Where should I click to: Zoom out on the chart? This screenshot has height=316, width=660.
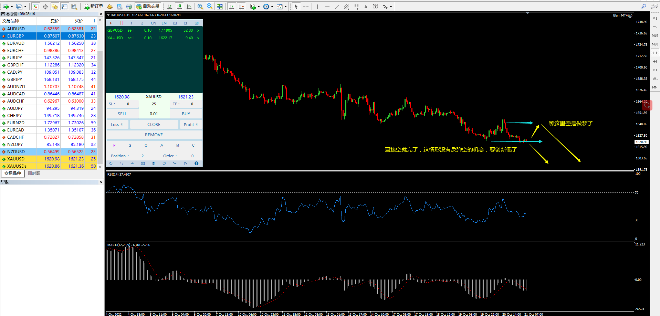click(x=209, y=7)
